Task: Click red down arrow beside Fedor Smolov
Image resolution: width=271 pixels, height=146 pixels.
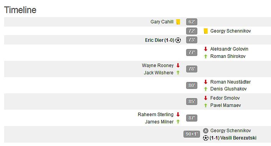Action: click(x=205, y=98)
